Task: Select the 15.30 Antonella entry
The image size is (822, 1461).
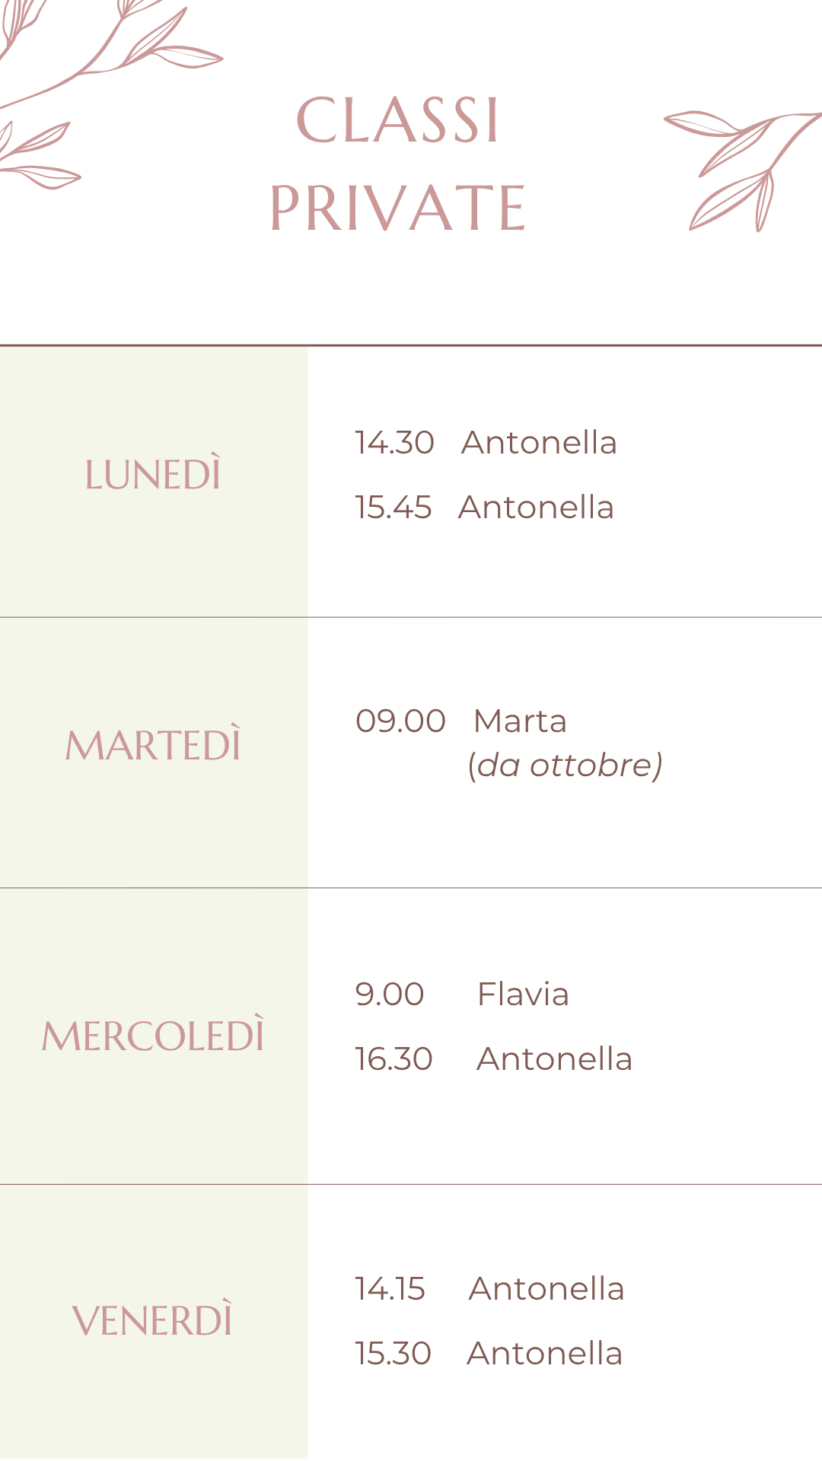Action: point(489,1354)
